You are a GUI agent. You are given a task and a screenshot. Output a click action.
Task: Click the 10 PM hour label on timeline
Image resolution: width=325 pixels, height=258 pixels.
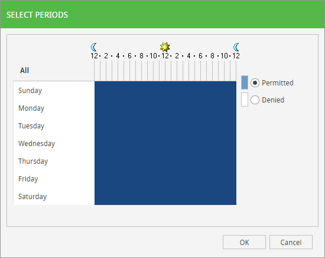[x=224, y=56]
